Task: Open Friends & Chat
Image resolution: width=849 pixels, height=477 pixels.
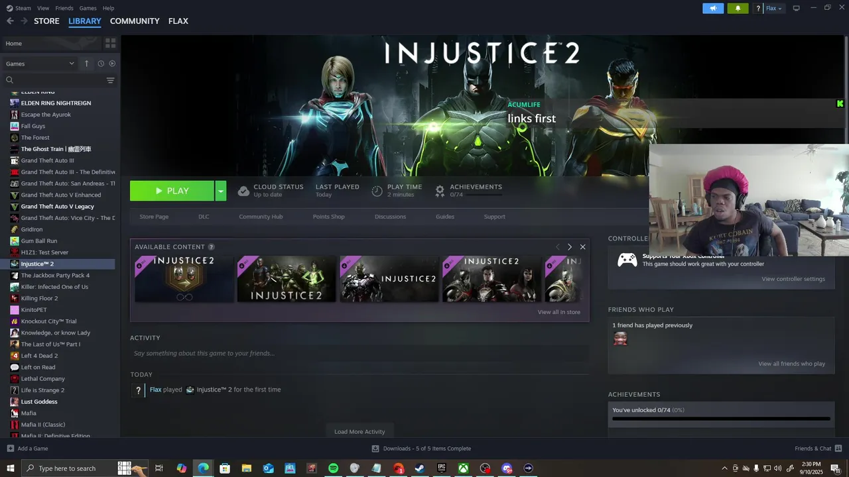Action: (x=818, y=449)
